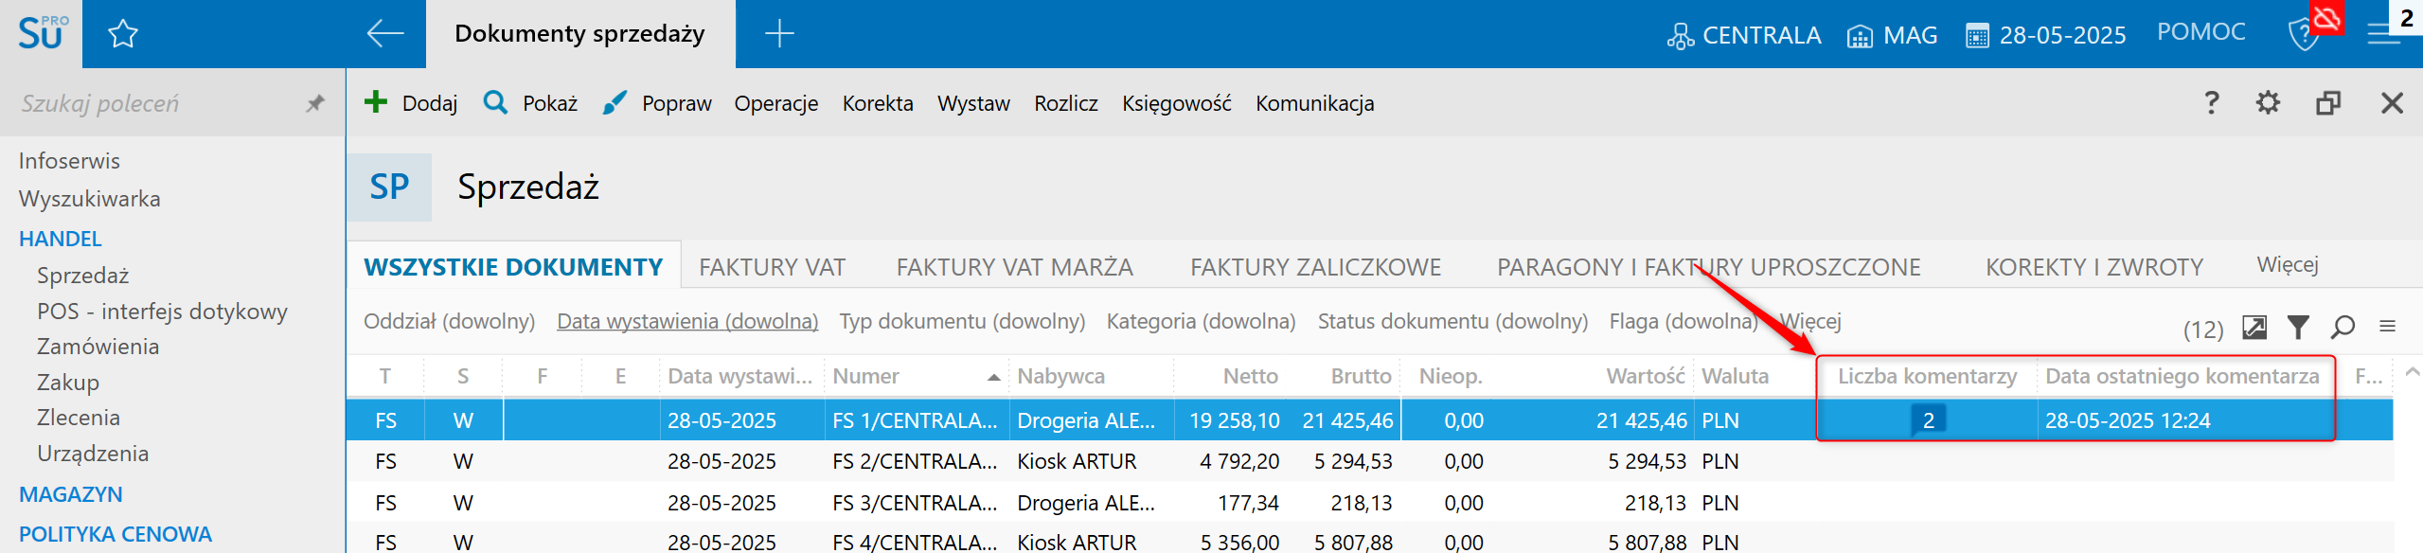Click the Popraw brush icon
The width and height of the screenshot is (2423, 553).
(x=615, y=102)
